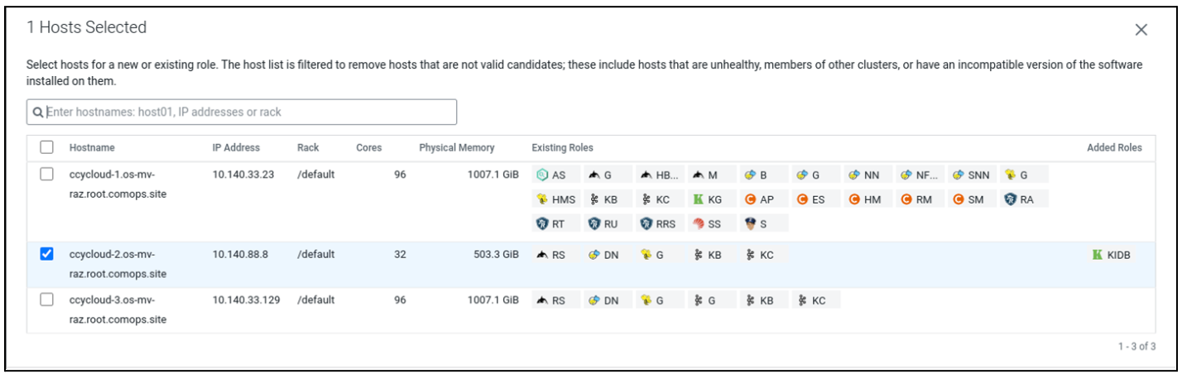Click the AS role icon on ccycloud-1
The image size is (1182, 374).
click(542, 175)
